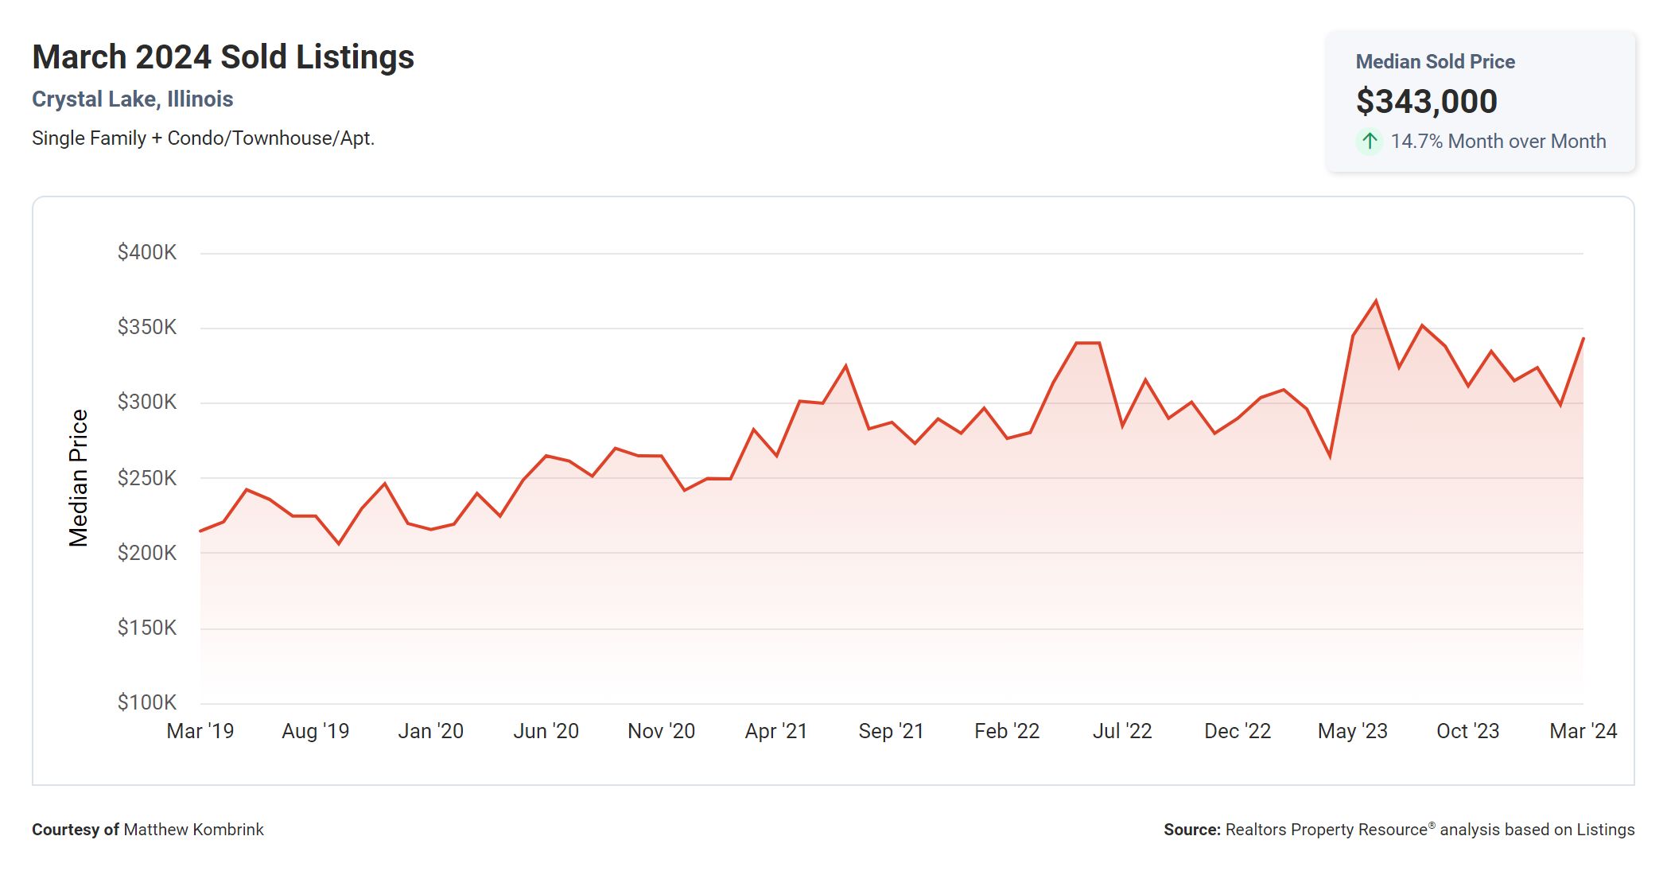Image resolution: width=1667 pixels, height=875 pixels.
Task: Click the Single Family + Condo/Townhouse/Apt. text
Action: point(203,138)
